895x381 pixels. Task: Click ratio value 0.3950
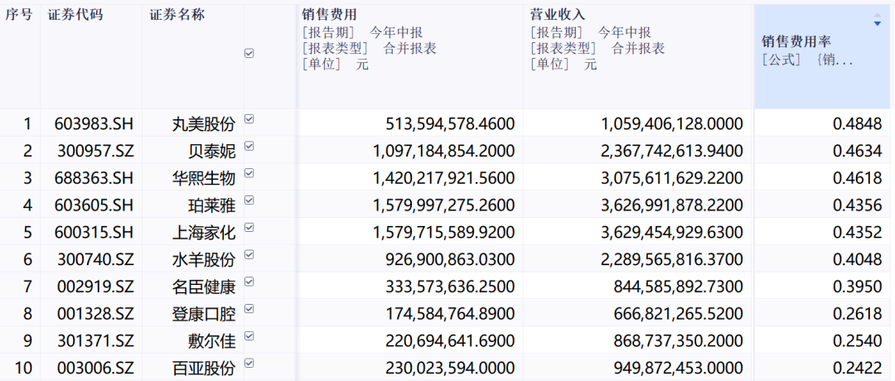click(x=858, y=287)
